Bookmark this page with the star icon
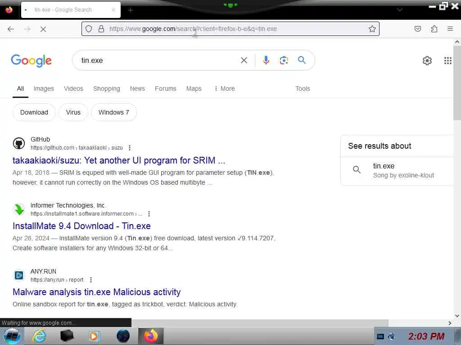The height and width of the screenshot is (345, 461). pos(372,29)
